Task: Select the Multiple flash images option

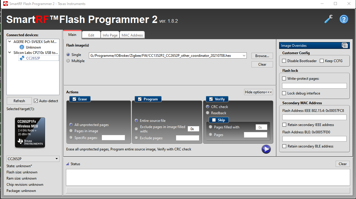Action: (68, 61)
